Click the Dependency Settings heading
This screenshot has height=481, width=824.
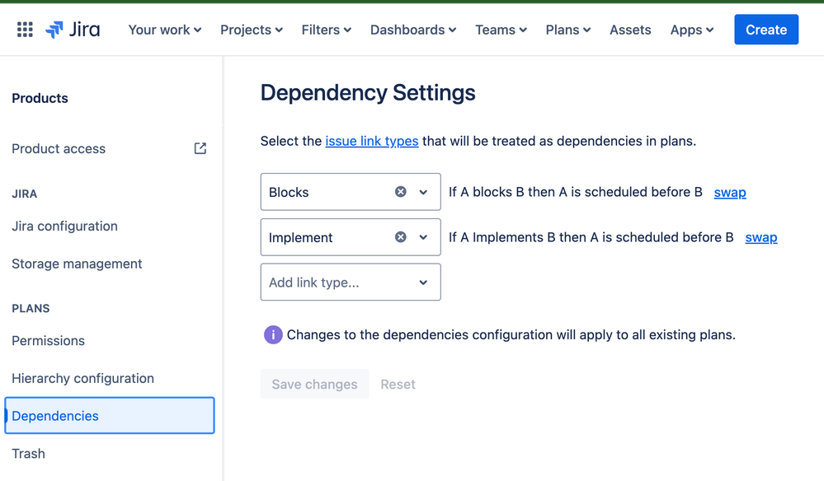click(368, 93)
